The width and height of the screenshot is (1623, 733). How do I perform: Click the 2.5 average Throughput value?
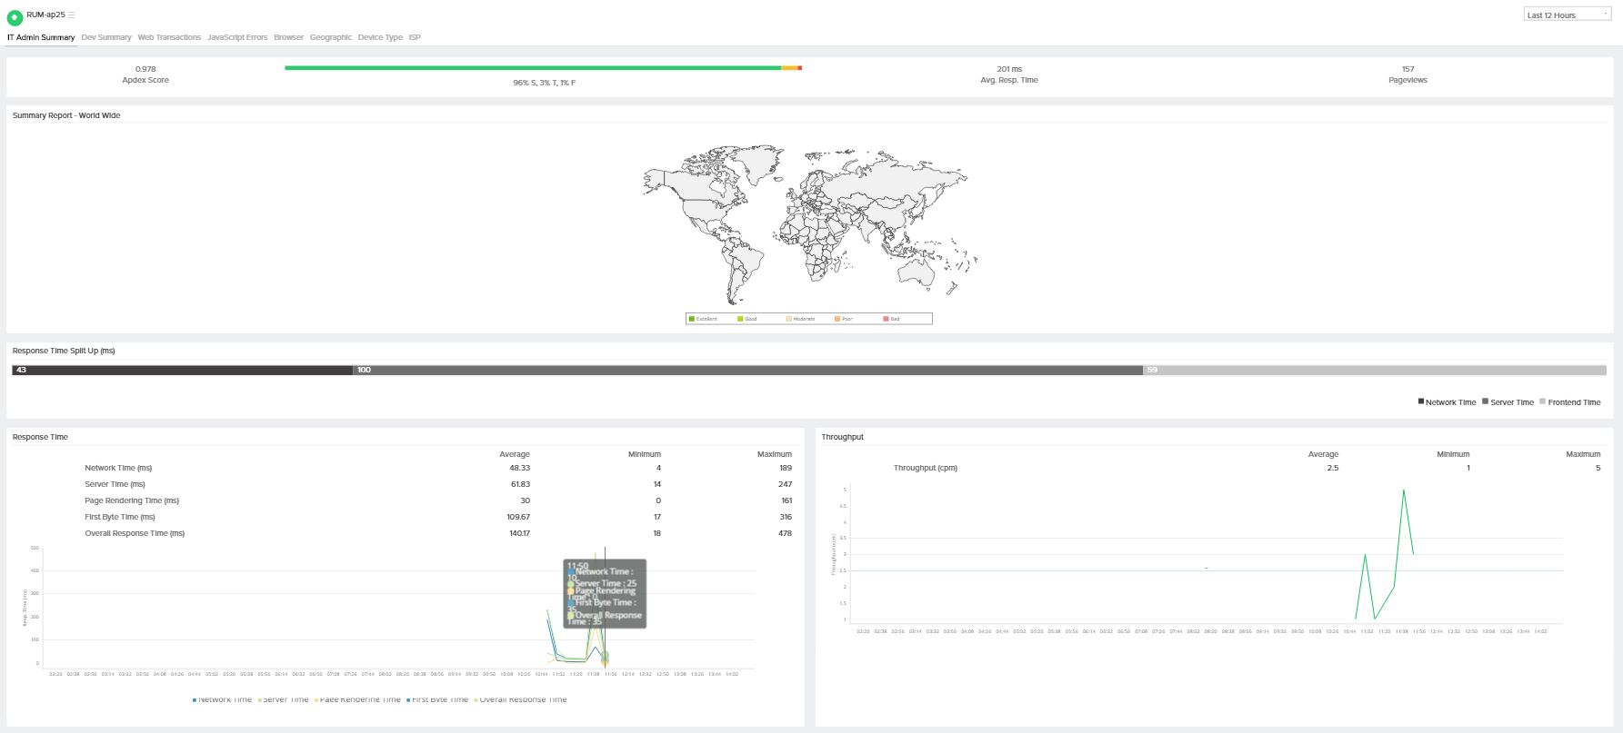pos(1332,468)
